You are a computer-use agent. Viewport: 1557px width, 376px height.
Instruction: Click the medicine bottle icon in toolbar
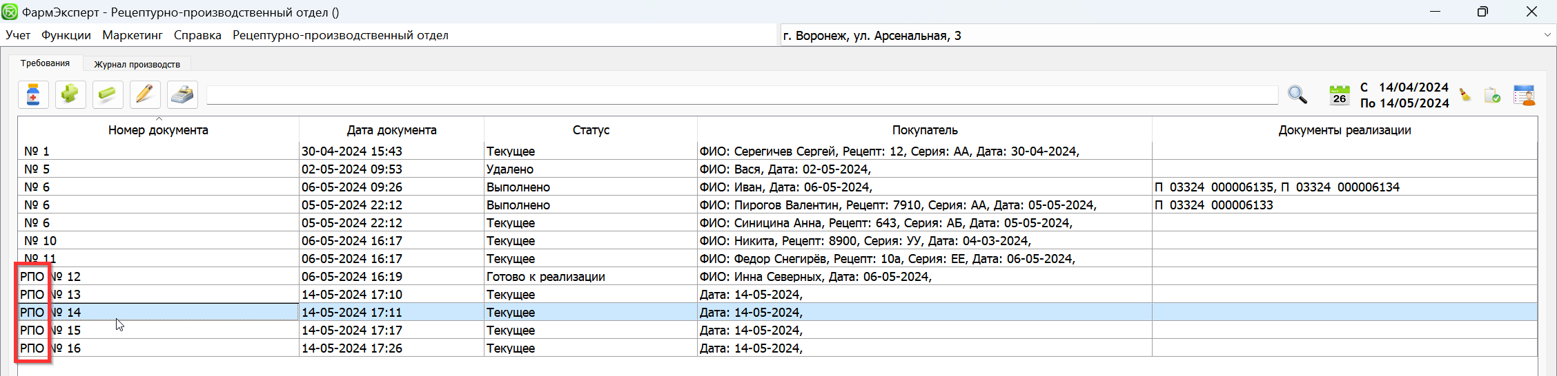(x=33, y=95)
